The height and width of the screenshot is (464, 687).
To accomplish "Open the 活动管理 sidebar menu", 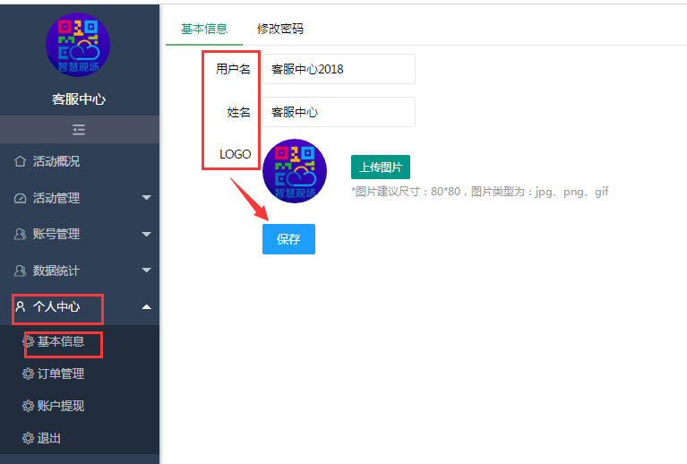I will (80, 198).
